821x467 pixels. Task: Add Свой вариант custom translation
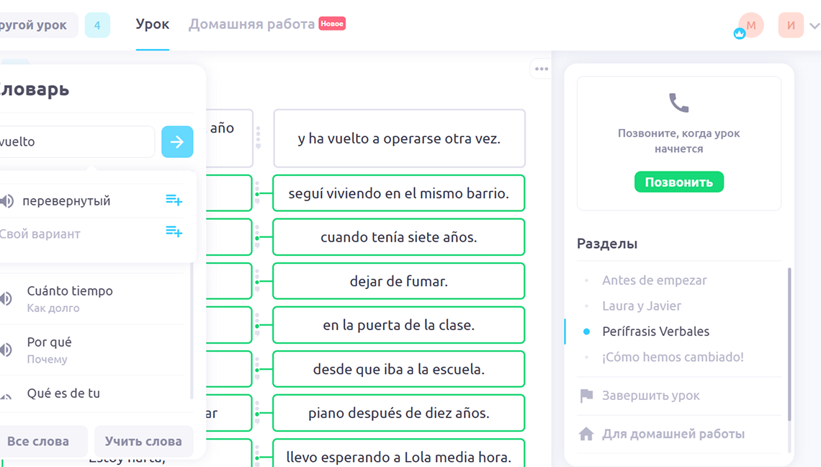coord(174,231)
